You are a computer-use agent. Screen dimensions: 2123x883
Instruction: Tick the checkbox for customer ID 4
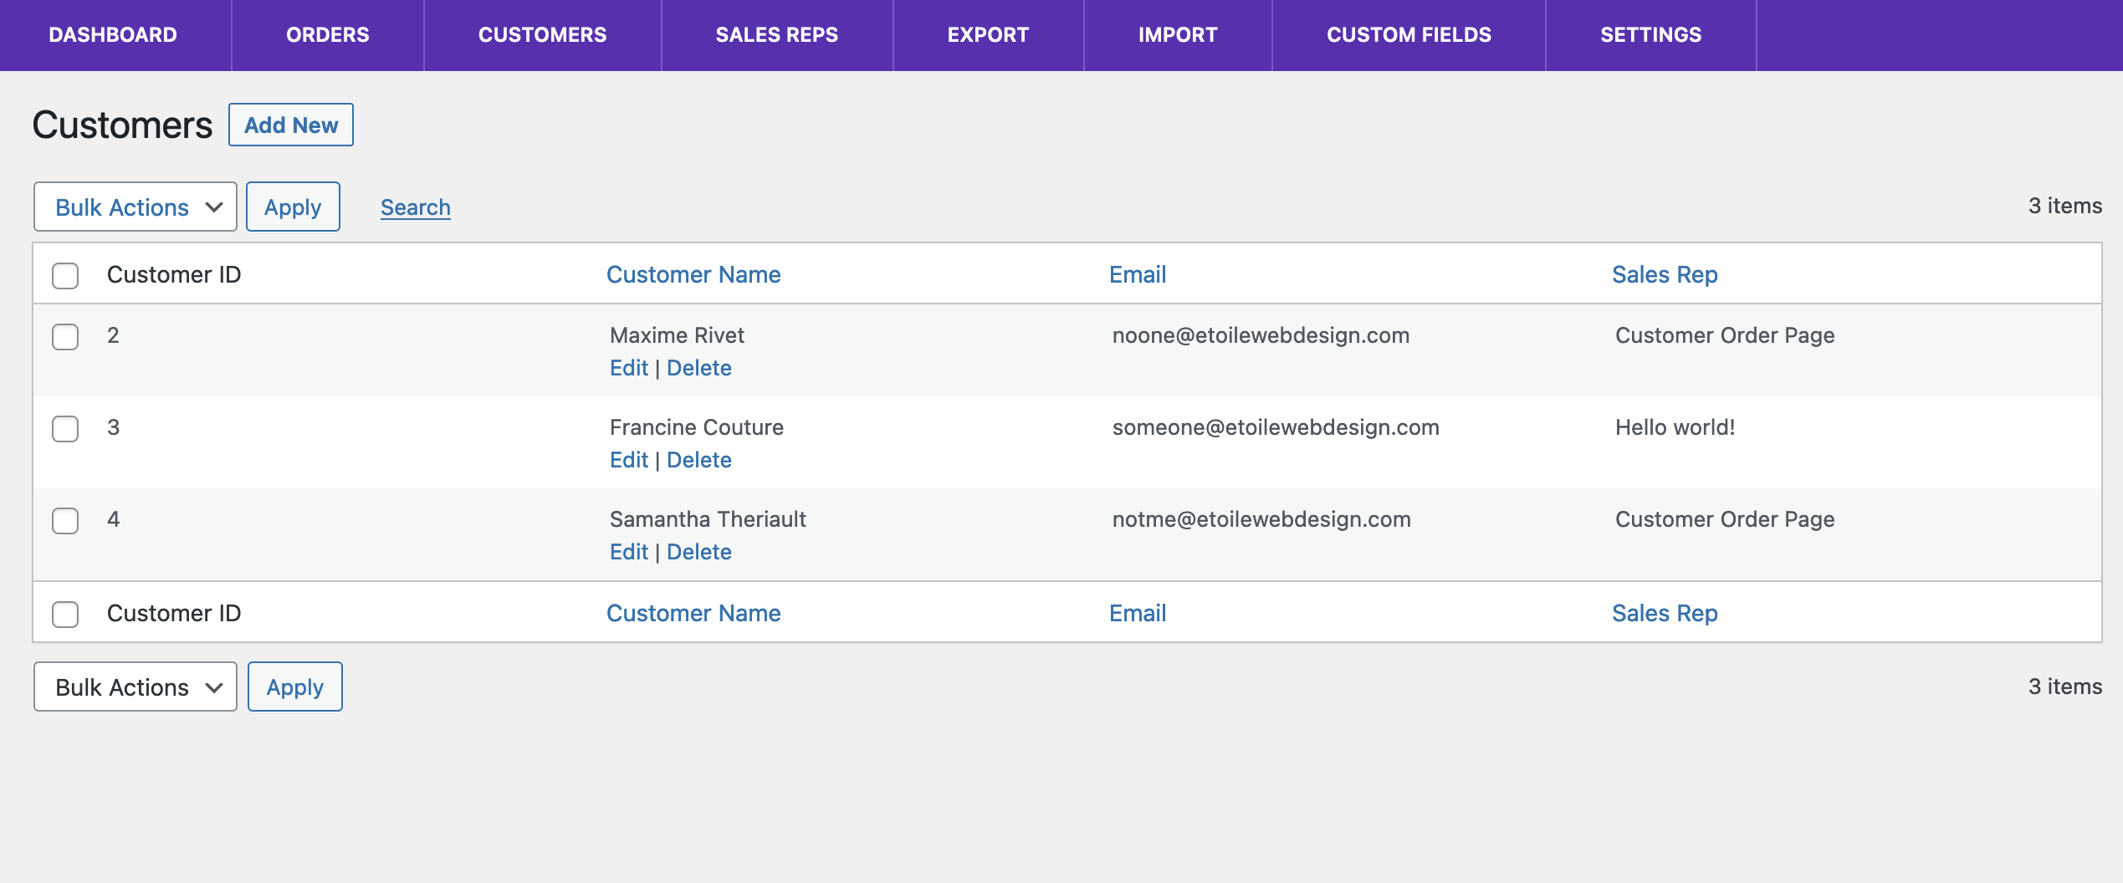[x=65, y=521]
